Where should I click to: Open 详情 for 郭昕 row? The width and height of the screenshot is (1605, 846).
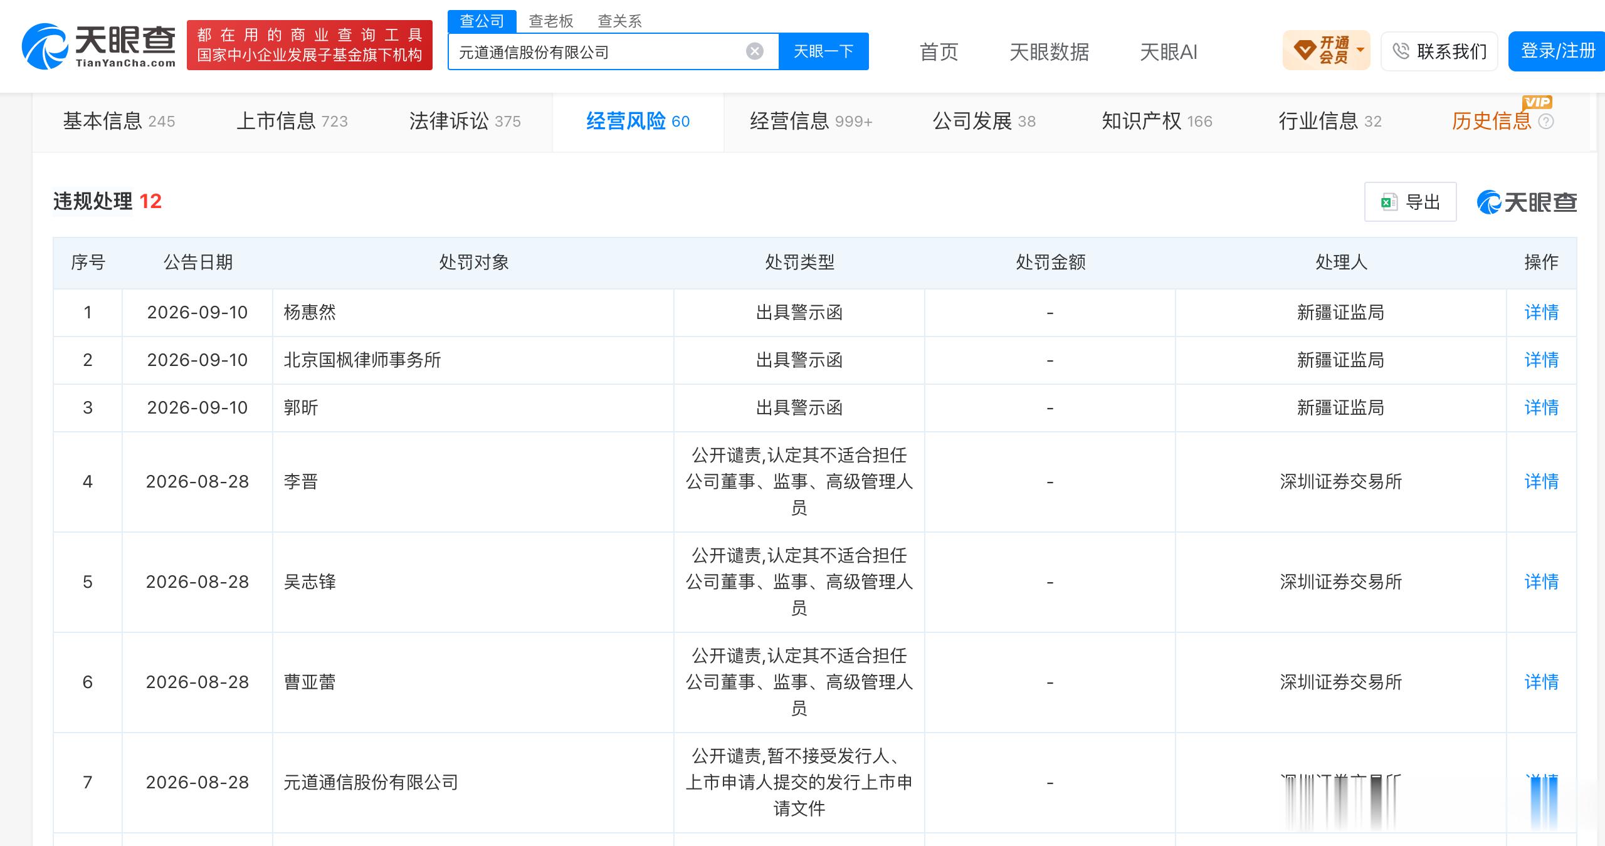coord(1542,408)
